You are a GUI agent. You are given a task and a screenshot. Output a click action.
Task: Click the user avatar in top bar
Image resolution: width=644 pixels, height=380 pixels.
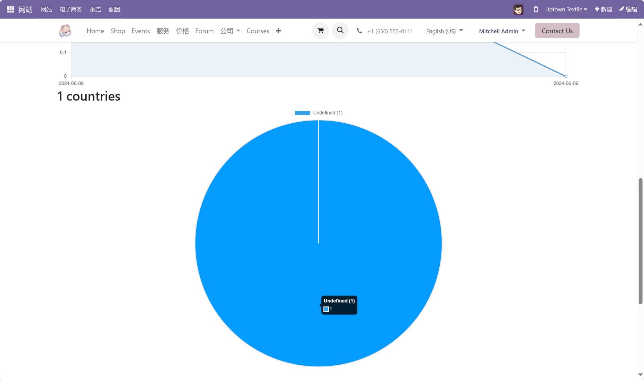pyautogui.click(x=518, y=9)
